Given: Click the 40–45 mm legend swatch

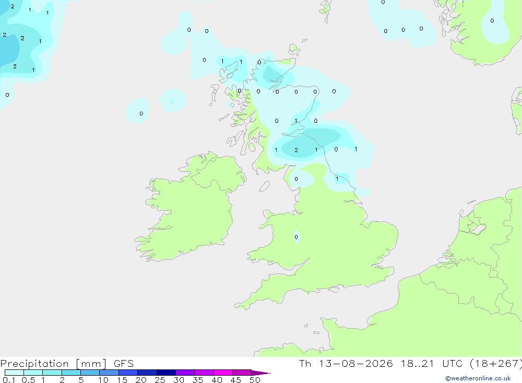Looking at the screenshot, I should (x=223, y=373).
